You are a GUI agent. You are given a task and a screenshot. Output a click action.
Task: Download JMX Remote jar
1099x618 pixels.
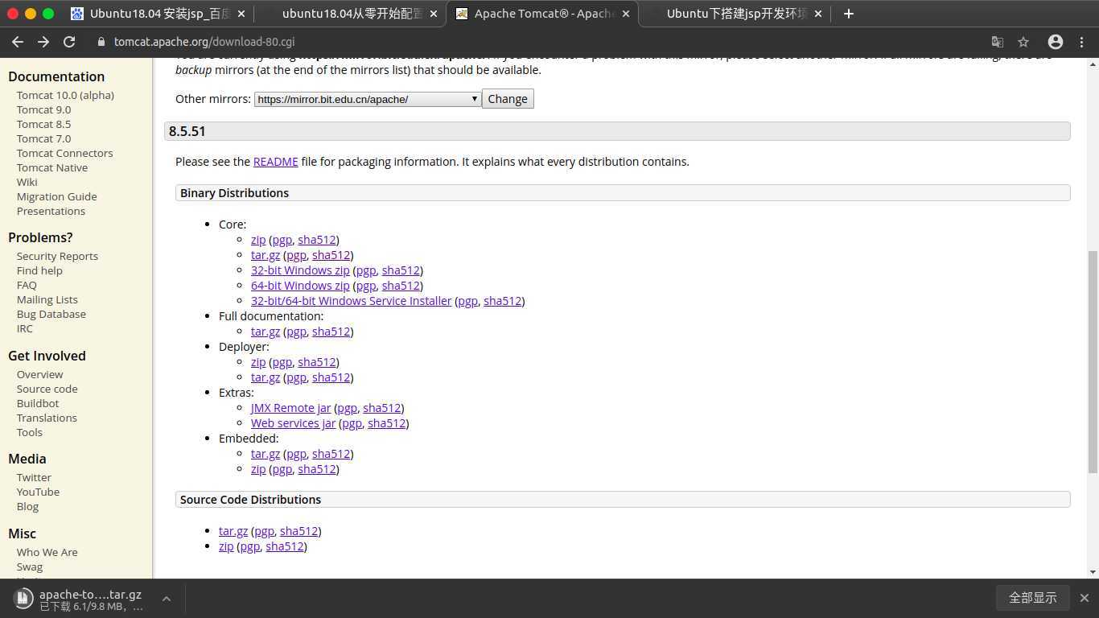(290, 408)
